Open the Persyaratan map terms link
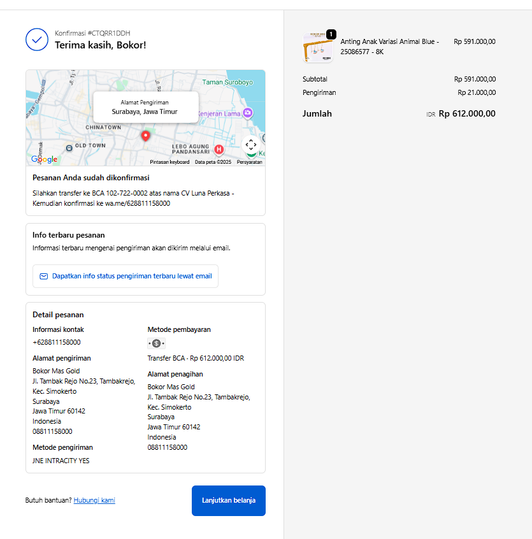 [x=249, y=162]
